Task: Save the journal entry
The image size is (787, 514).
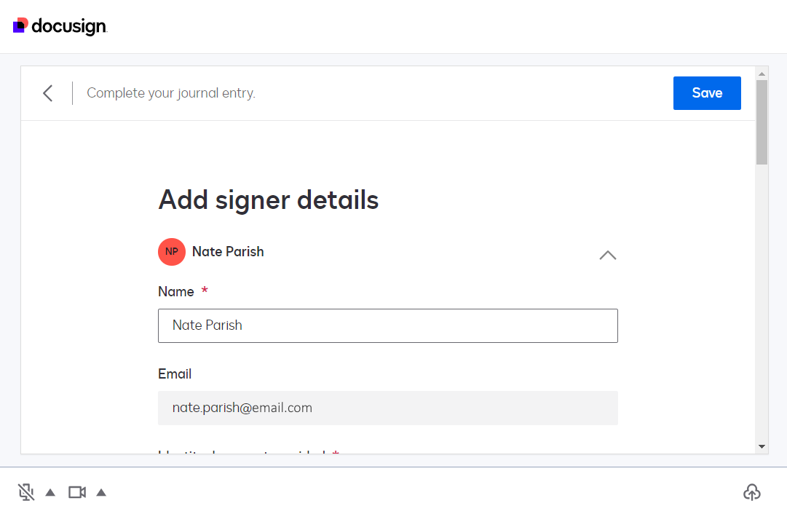Action: click(706, 93)
